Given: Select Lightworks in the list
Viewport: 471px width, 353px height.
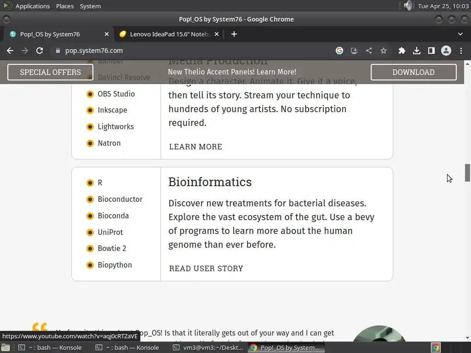Looking at the screenshot, I should click(x=115, y=127).
